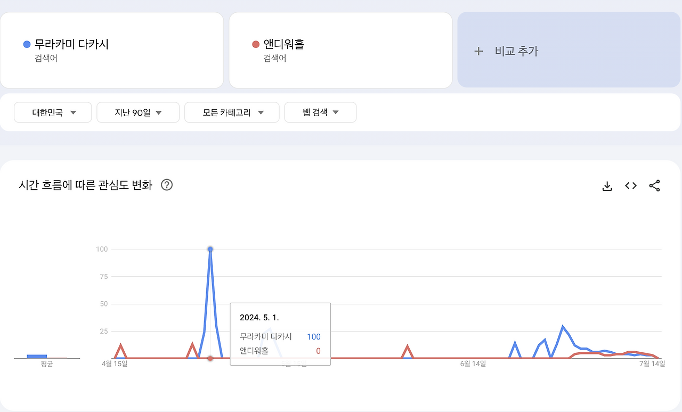
Task: Click the plus icon in 비교 추가 card
Action: (x=478, y=51)
